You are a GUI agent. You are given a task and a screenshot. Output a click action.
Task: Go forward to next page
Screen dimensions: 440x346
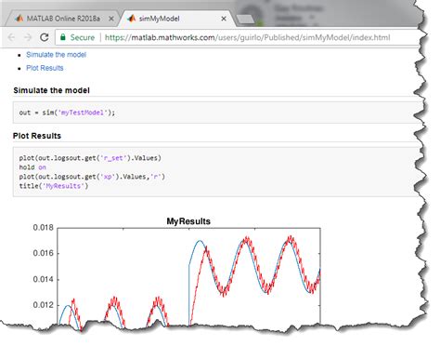[x=28, y=37]
